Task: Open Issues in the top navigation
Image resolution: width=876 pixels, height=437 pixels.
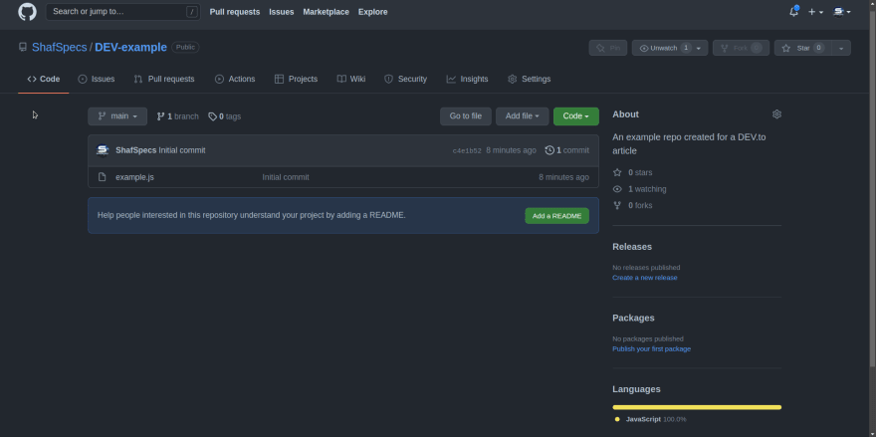Action: pyautogui.click(x=282, y=12)
